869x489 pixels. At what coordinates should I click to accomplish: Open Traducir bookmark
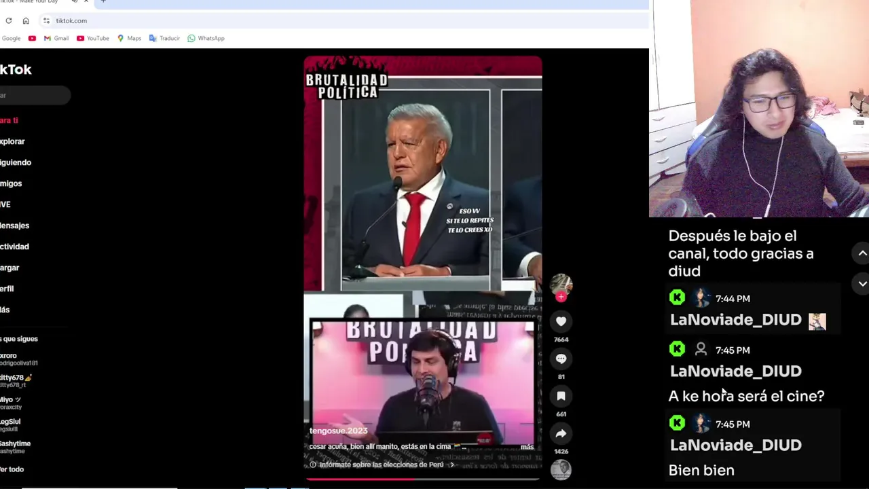click(x=164, y=38)
